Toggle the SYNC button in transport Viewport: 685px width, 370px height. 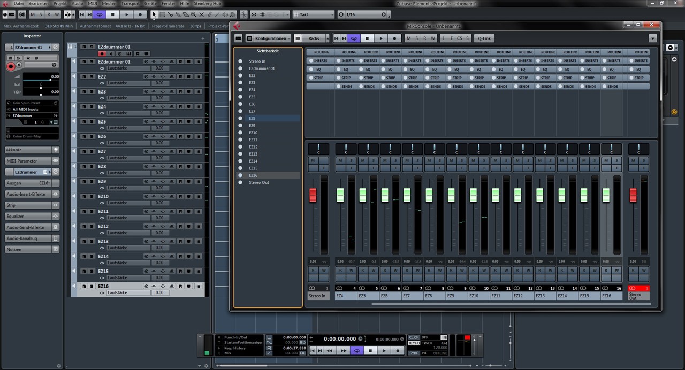click(x=414, y=353)
